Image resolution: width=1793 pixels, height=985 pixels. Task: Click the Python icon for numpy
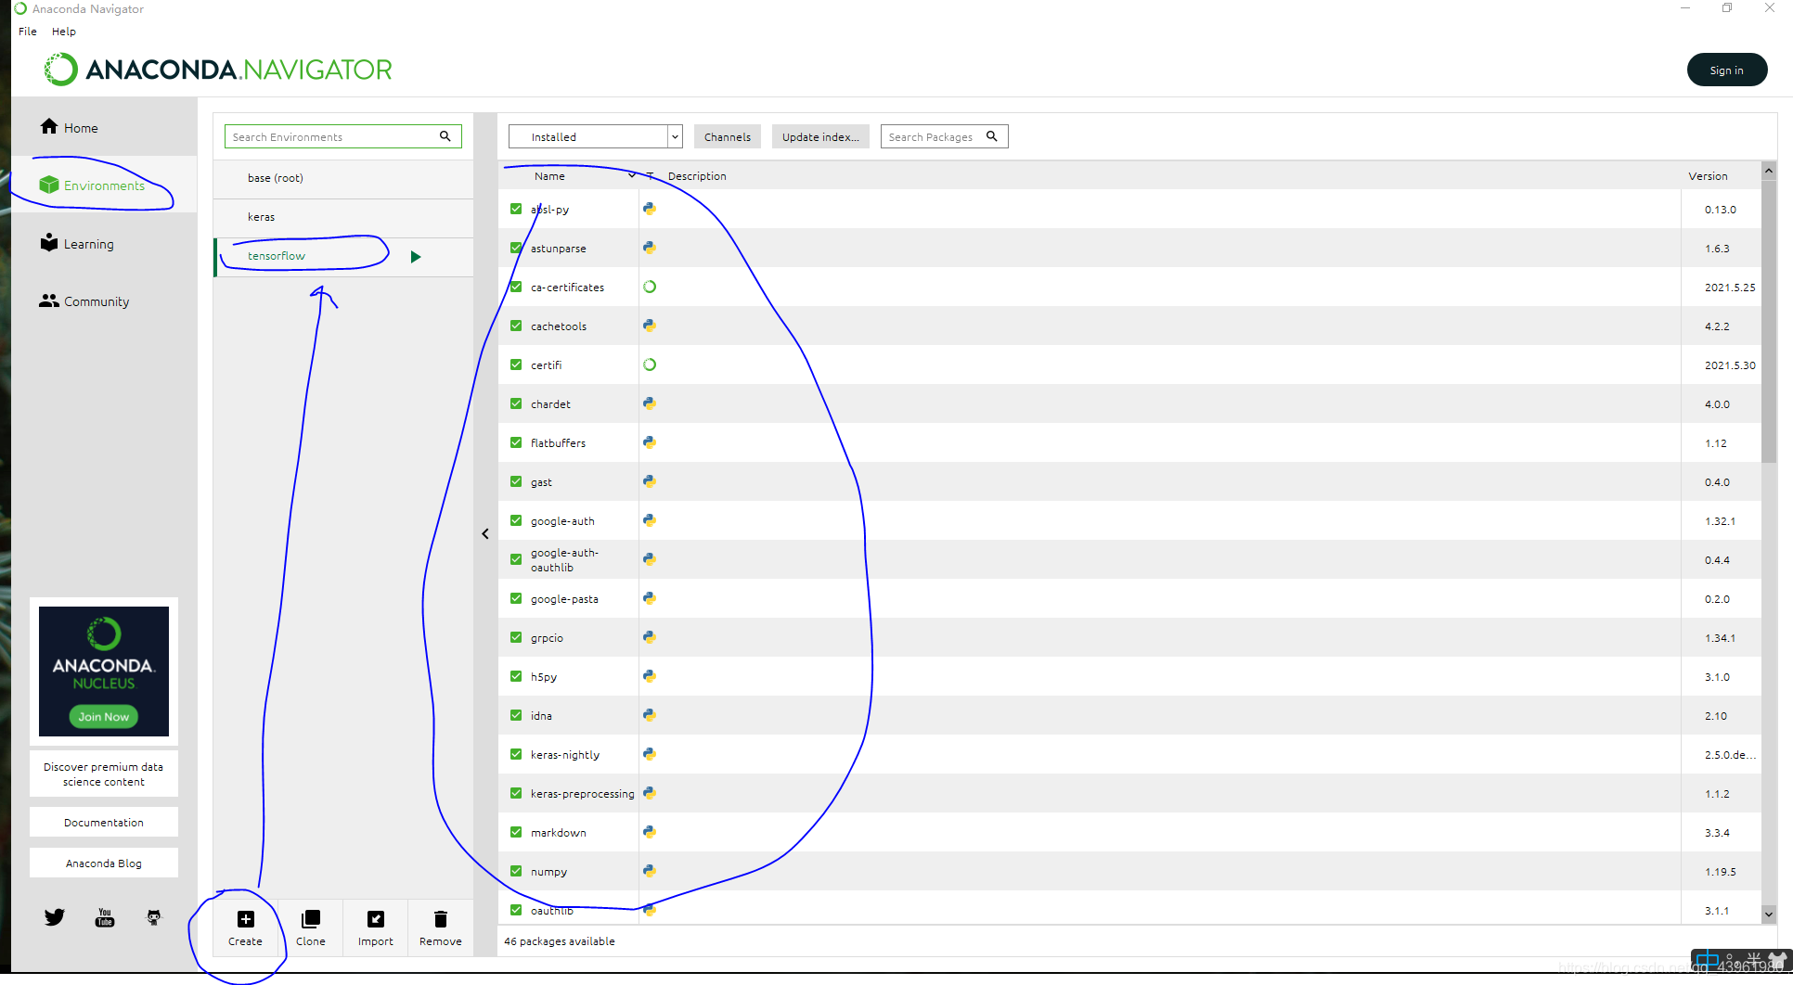click(650, 871)
